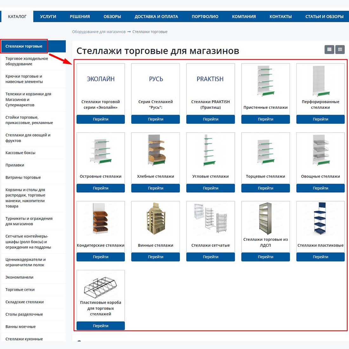Click Перейти under Стеллажи торговые из ЛДСП
The width and height of the screenshot is (349, 349).
tap(266, 257)
